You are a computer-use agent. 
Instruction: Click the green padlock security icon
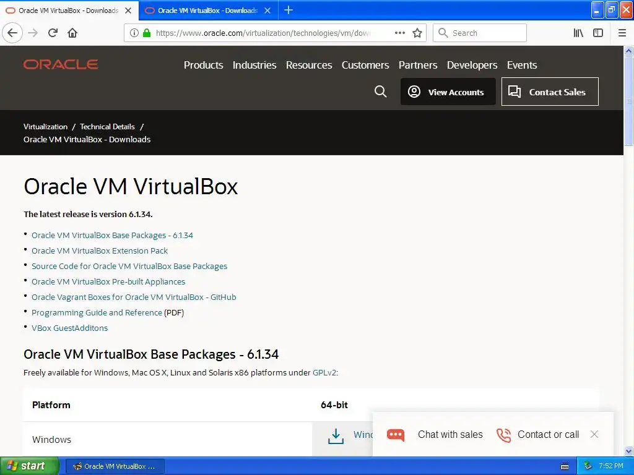[x=147, y=33]
